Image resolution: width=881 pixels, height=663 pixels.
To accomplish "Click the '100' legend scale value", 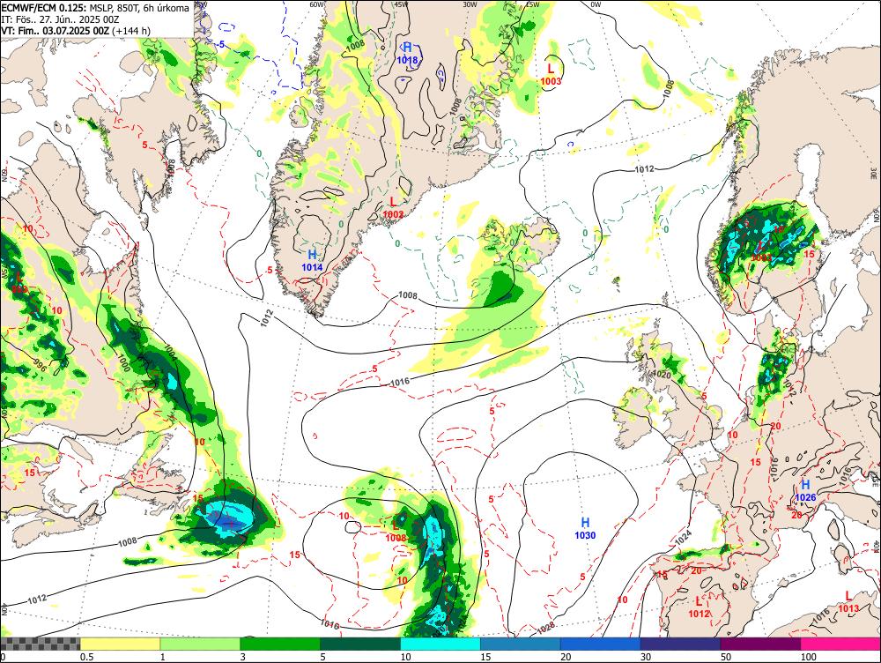I will coord(808,657).
